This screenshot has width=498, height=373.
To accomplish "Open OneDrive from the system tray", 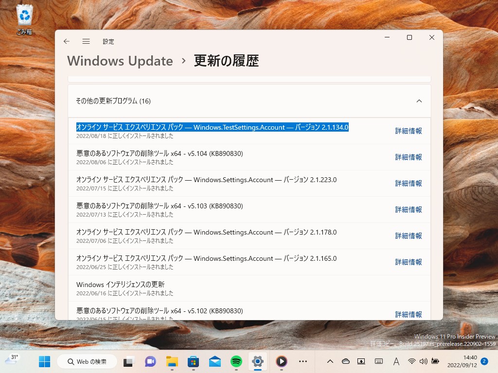I will pyautogui.click(x=346, y=361).
